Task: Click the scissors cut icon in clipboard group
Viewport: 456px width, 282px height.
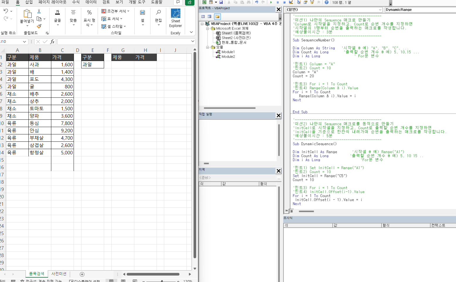Action: pyautogui.click(x=39, y=11)
